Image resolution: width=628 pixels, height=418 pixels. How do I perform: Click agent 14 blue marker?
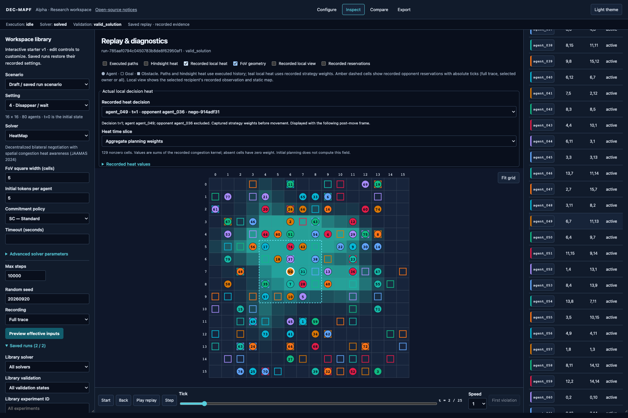(x=378, y=247)
